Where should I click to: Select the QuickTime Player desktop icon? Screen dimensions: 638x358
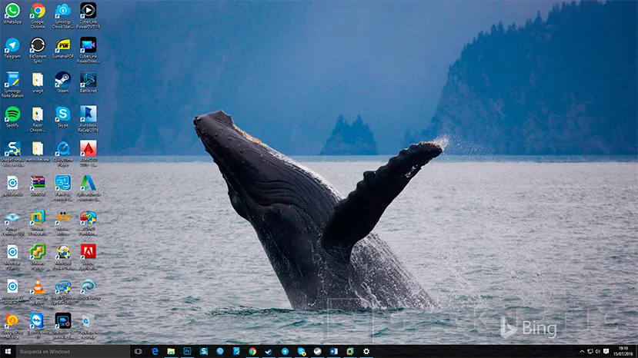coord(63,148)
